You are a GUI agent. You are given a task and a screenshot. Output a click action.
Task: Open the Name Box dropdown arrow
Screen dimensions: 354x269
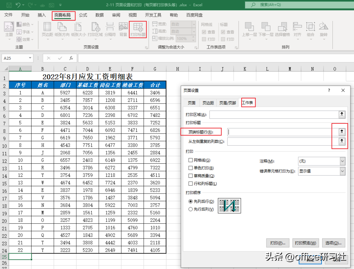click(30, 58)
